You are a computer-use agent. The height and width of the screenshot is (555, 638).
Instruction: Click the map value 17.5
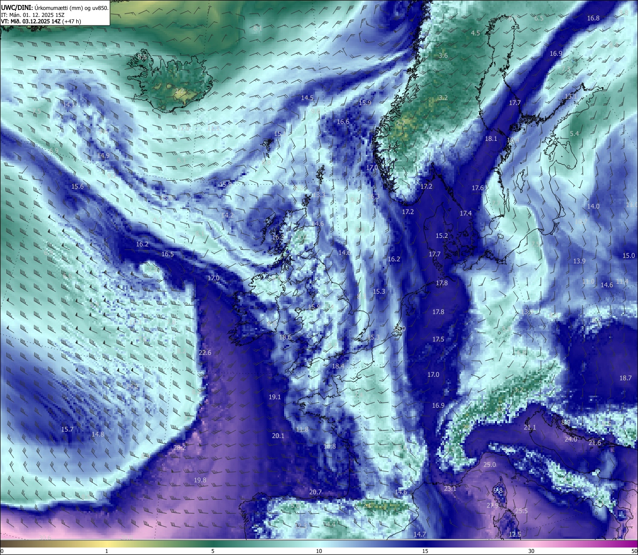pos(438,339)
